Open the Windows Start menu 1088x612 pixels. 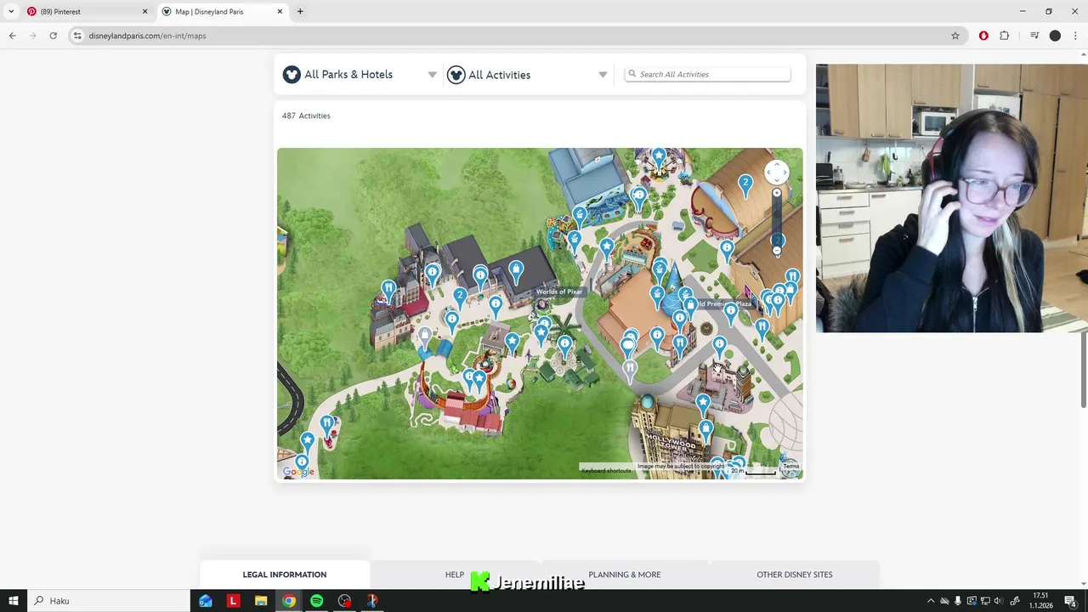(14, 601)
